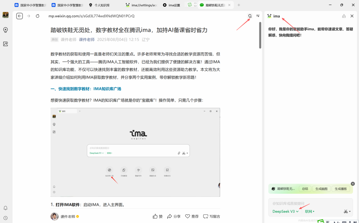Select the compose/edit icon in the left sidebar
Screen dimensions: 359x223
coord(5,44)
